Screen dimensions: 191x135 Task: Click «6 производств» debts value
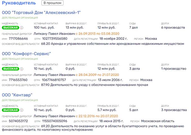point(173,28)
